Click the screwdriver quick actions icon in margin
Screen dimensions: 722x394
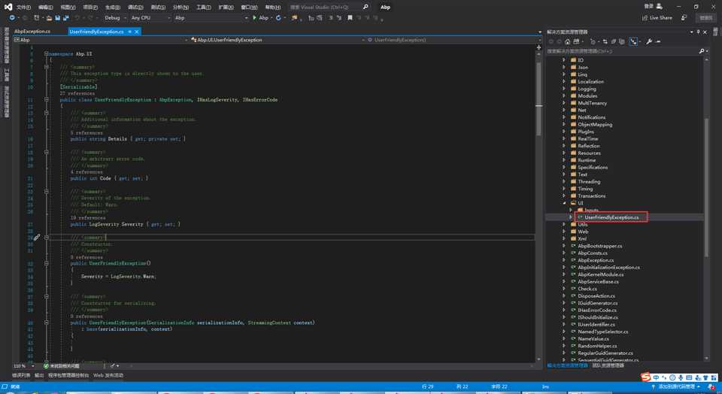coord(37,237)
